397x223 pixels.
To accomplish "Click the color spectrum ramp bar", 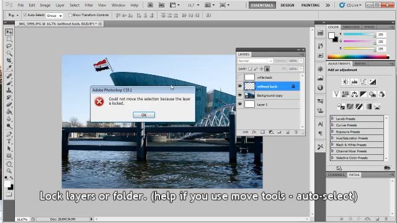I will [x=359, y=57].
